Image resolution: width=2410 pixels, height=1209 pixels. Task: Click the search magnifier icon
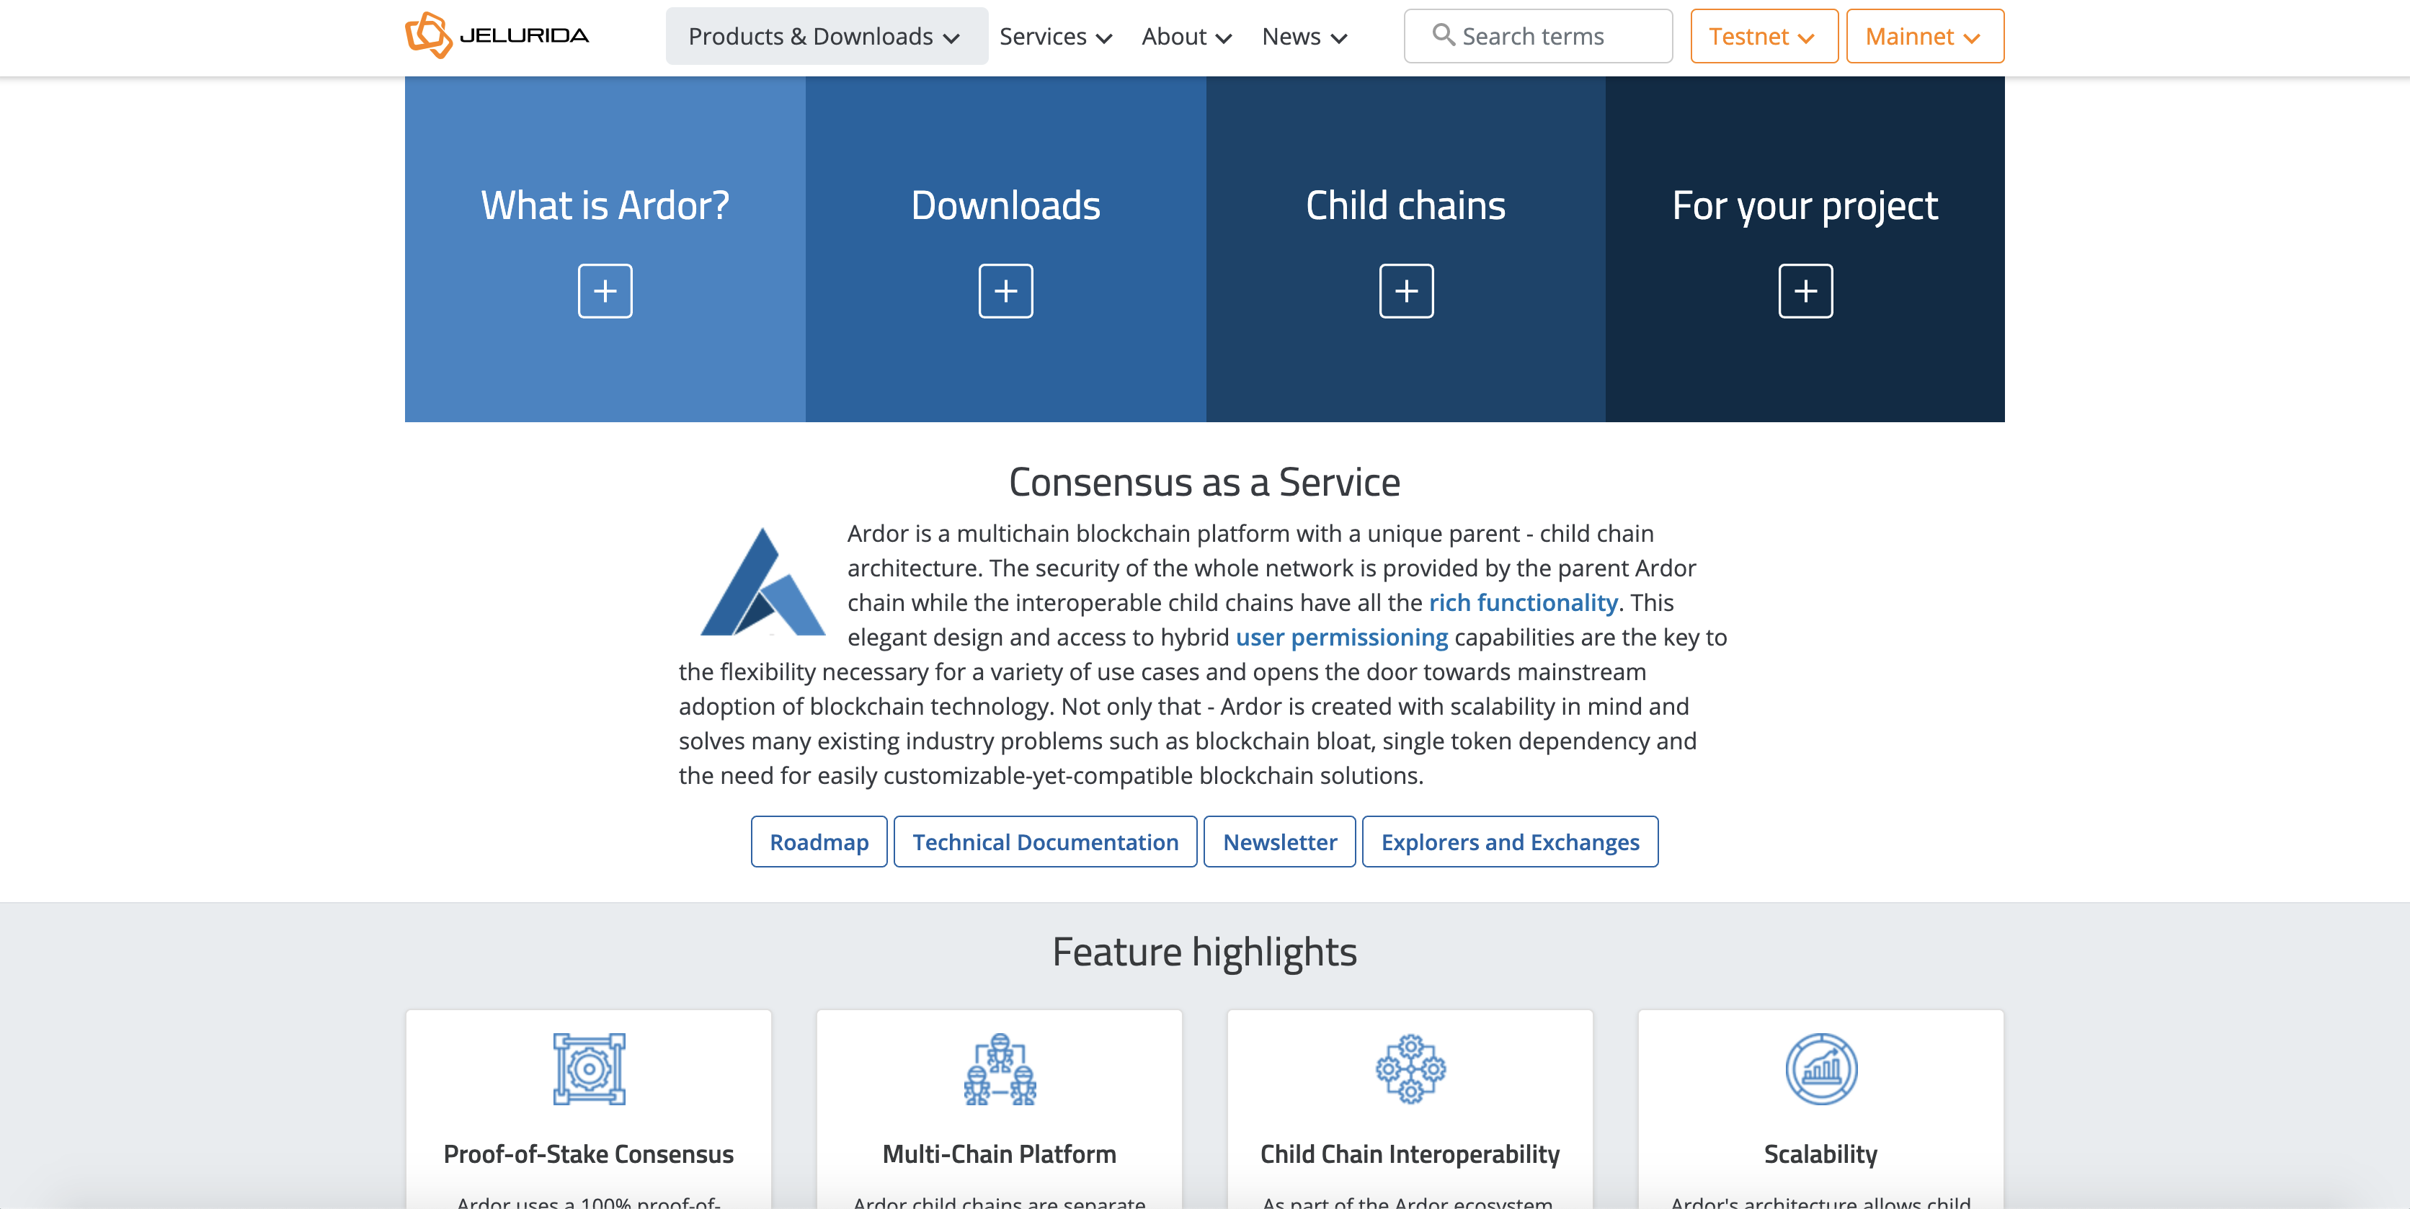click(x=1443, y=35)
